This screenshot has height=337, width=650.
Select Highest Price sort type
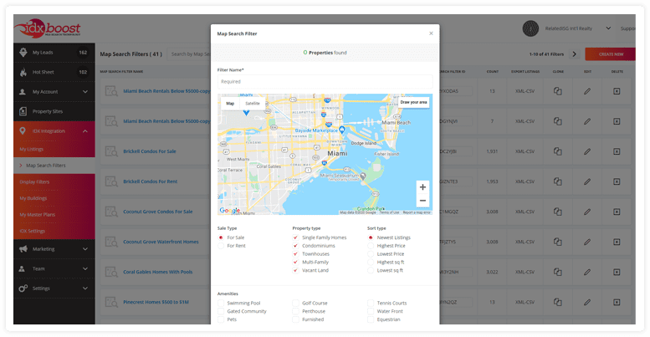coord(371,246)
